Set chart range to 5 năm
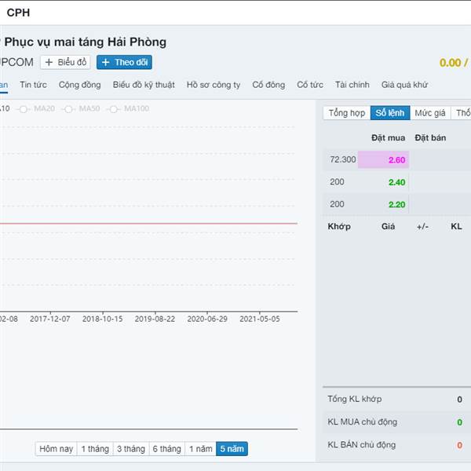This screenshot has width=471, height=471. [x=232, y=449]
